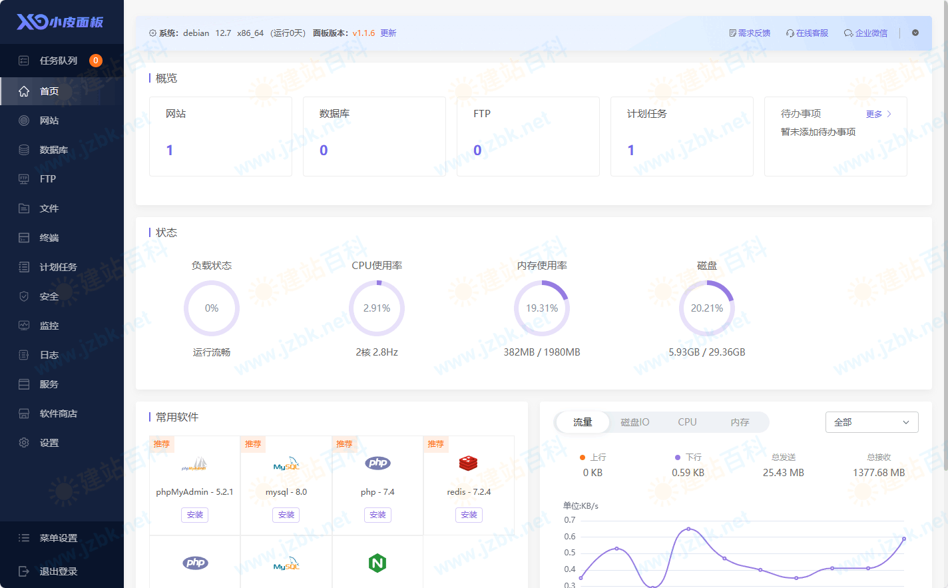Click the task queue notification badge
The image size is (948, 588).
[x=96, y=61]
